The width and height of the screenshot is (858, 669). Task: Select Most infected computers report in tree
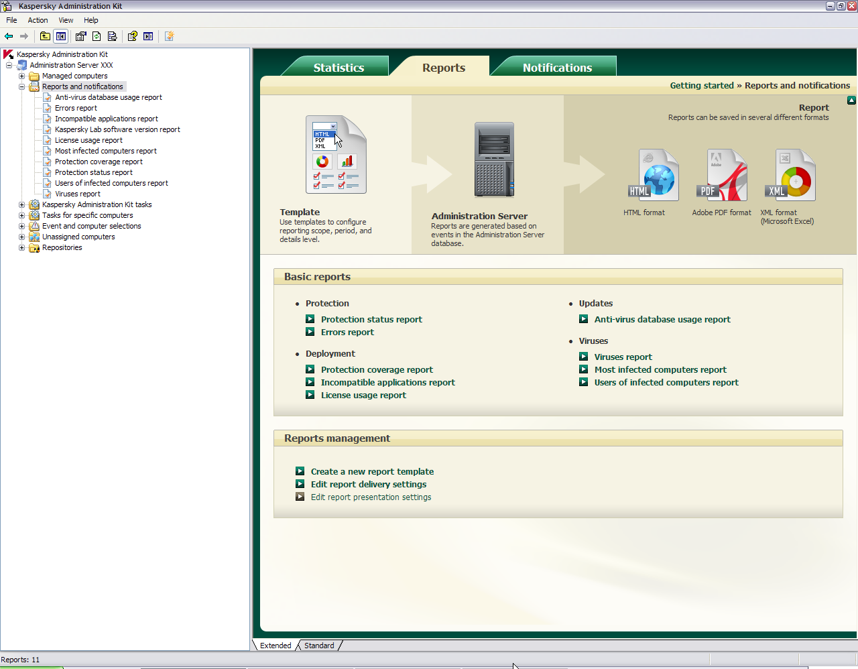click(x=106, y=151)
